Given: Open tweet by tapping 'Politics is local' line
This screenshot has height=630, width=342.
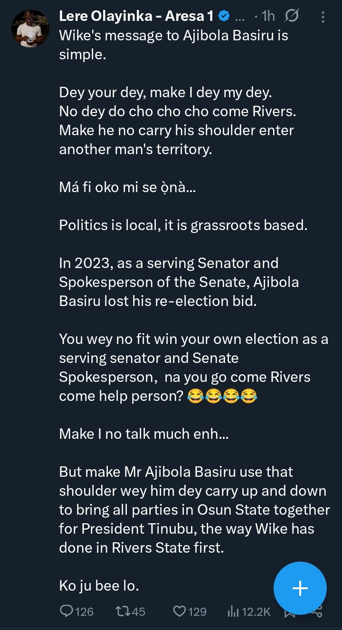Looking at the screenshot, I should tap(183, 225).
